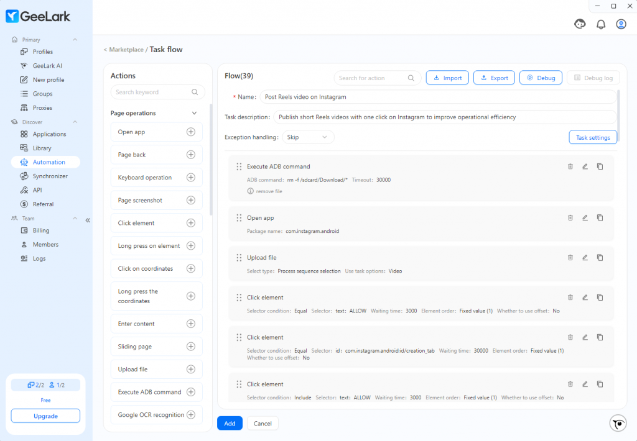Screen dimensions: 637x441
Task: Add Enter content action via plus icon
Action: pyautogui.click(x=190, y=324)
